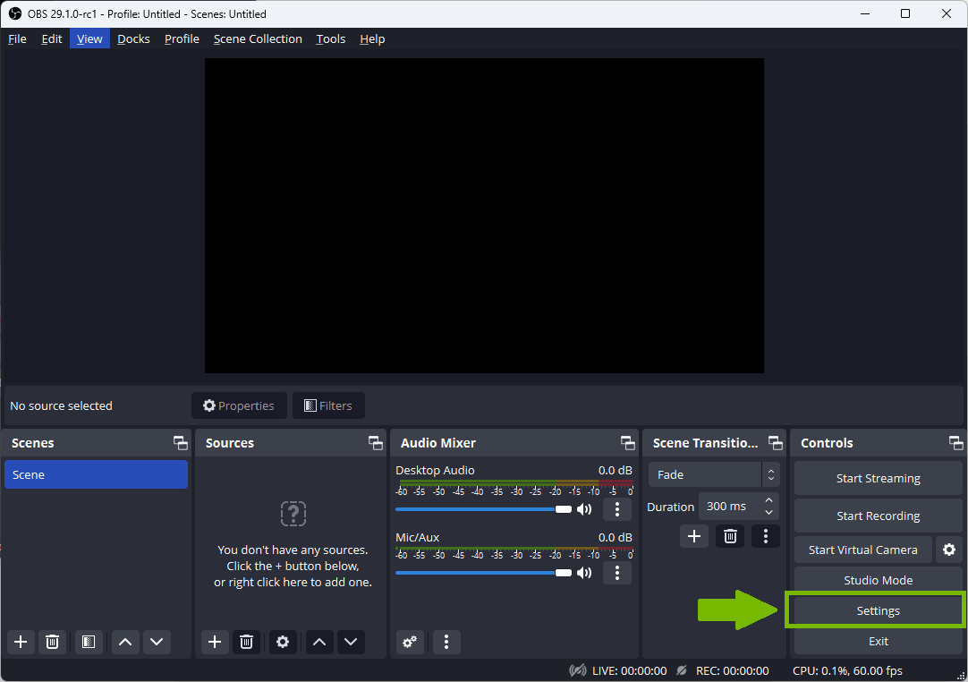Move scene up arrow
The image size is (968, 682).
(124, 642)
